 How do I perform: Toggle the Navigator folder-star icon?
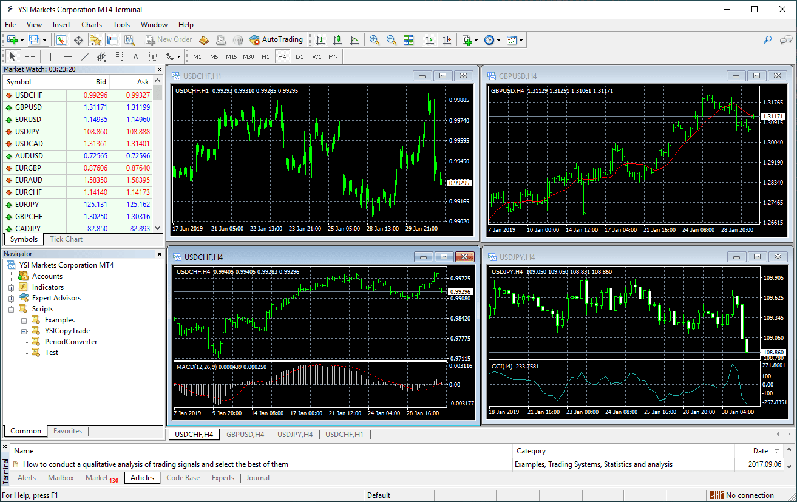(x=95, y=40)
